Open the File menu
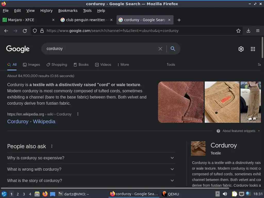 (6, 11)
